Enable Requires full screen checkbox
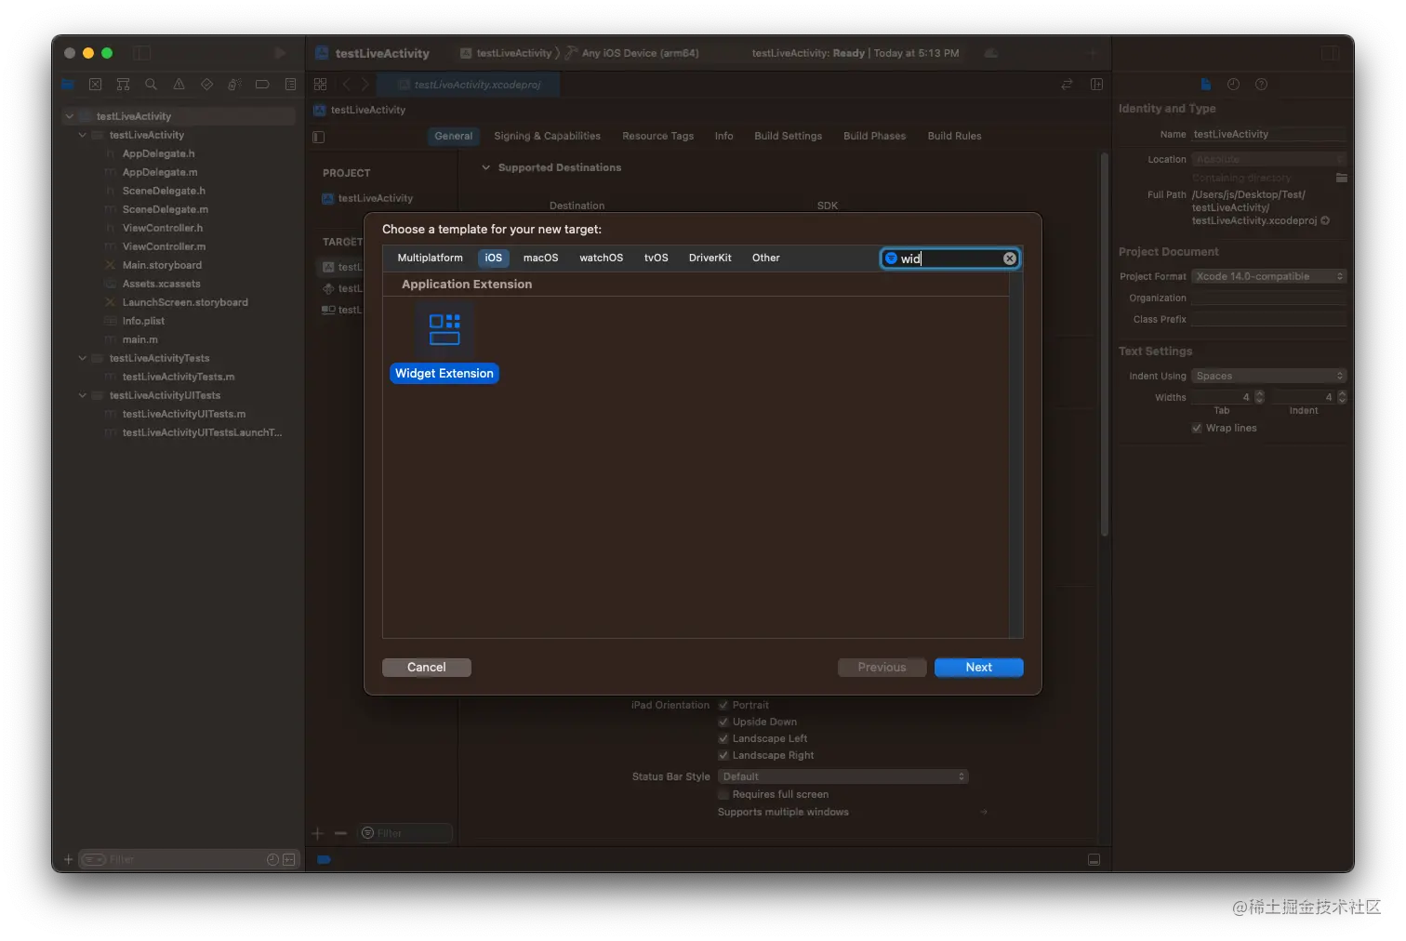The image size is (1406, 941). click(x=723, y=794)
